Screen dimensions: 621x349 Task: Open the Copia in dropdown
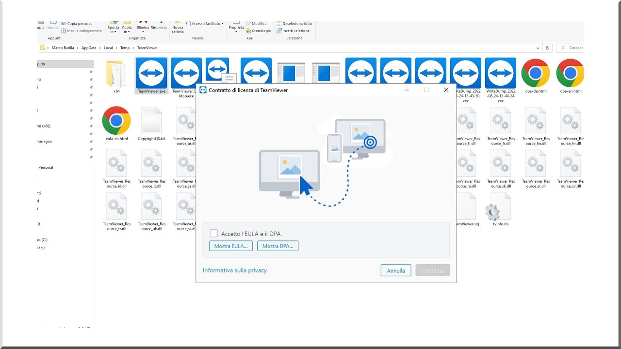(127, 28)
